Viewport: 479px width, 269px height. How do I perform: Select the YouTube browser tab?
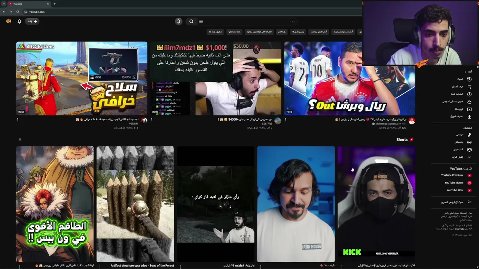(x=29, y=4)
